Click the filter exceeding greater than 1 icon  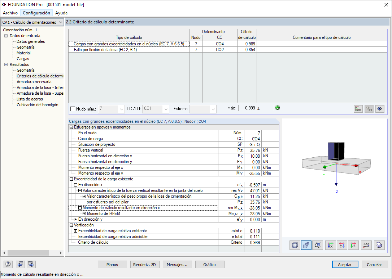point(369,109)
